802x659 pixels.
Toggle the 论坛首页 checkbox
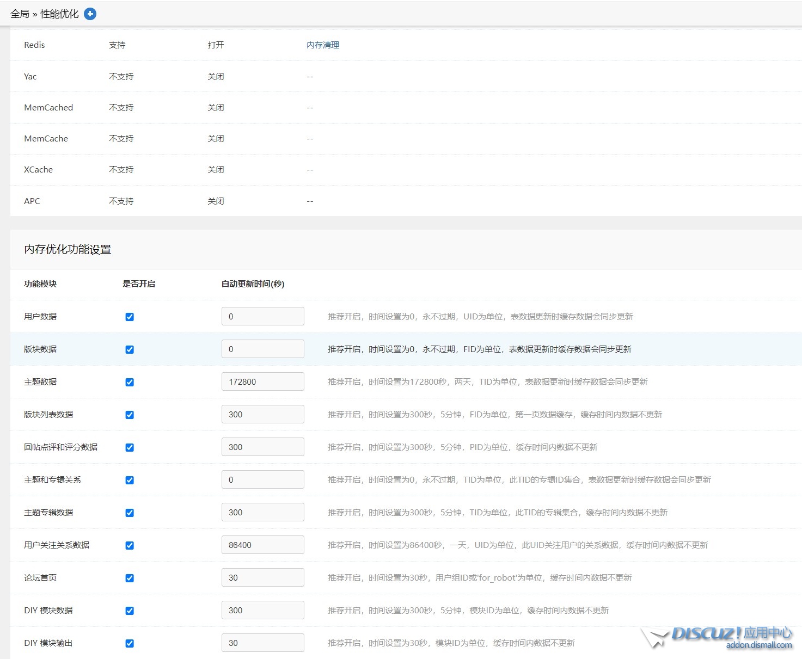130,578
